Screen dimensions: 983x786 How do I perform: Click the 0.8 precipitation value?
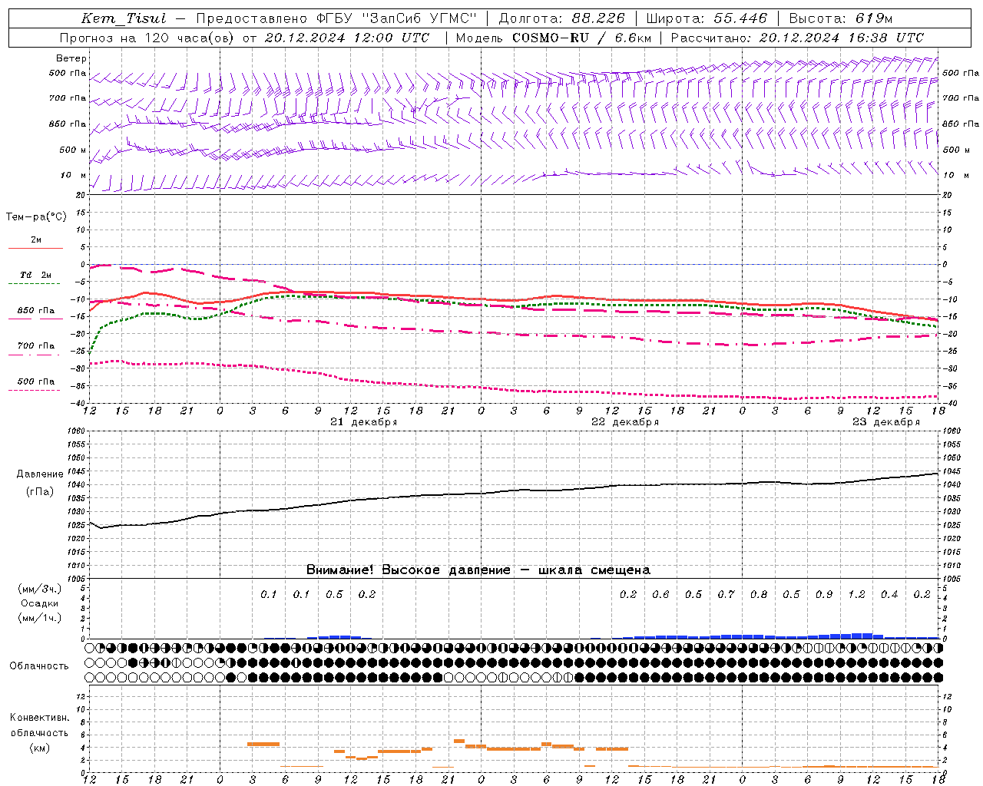click(x=759, y=594)
